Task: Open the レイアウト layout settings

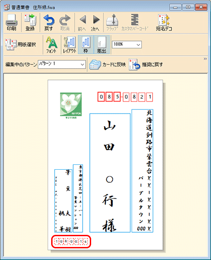Action: 70,45
